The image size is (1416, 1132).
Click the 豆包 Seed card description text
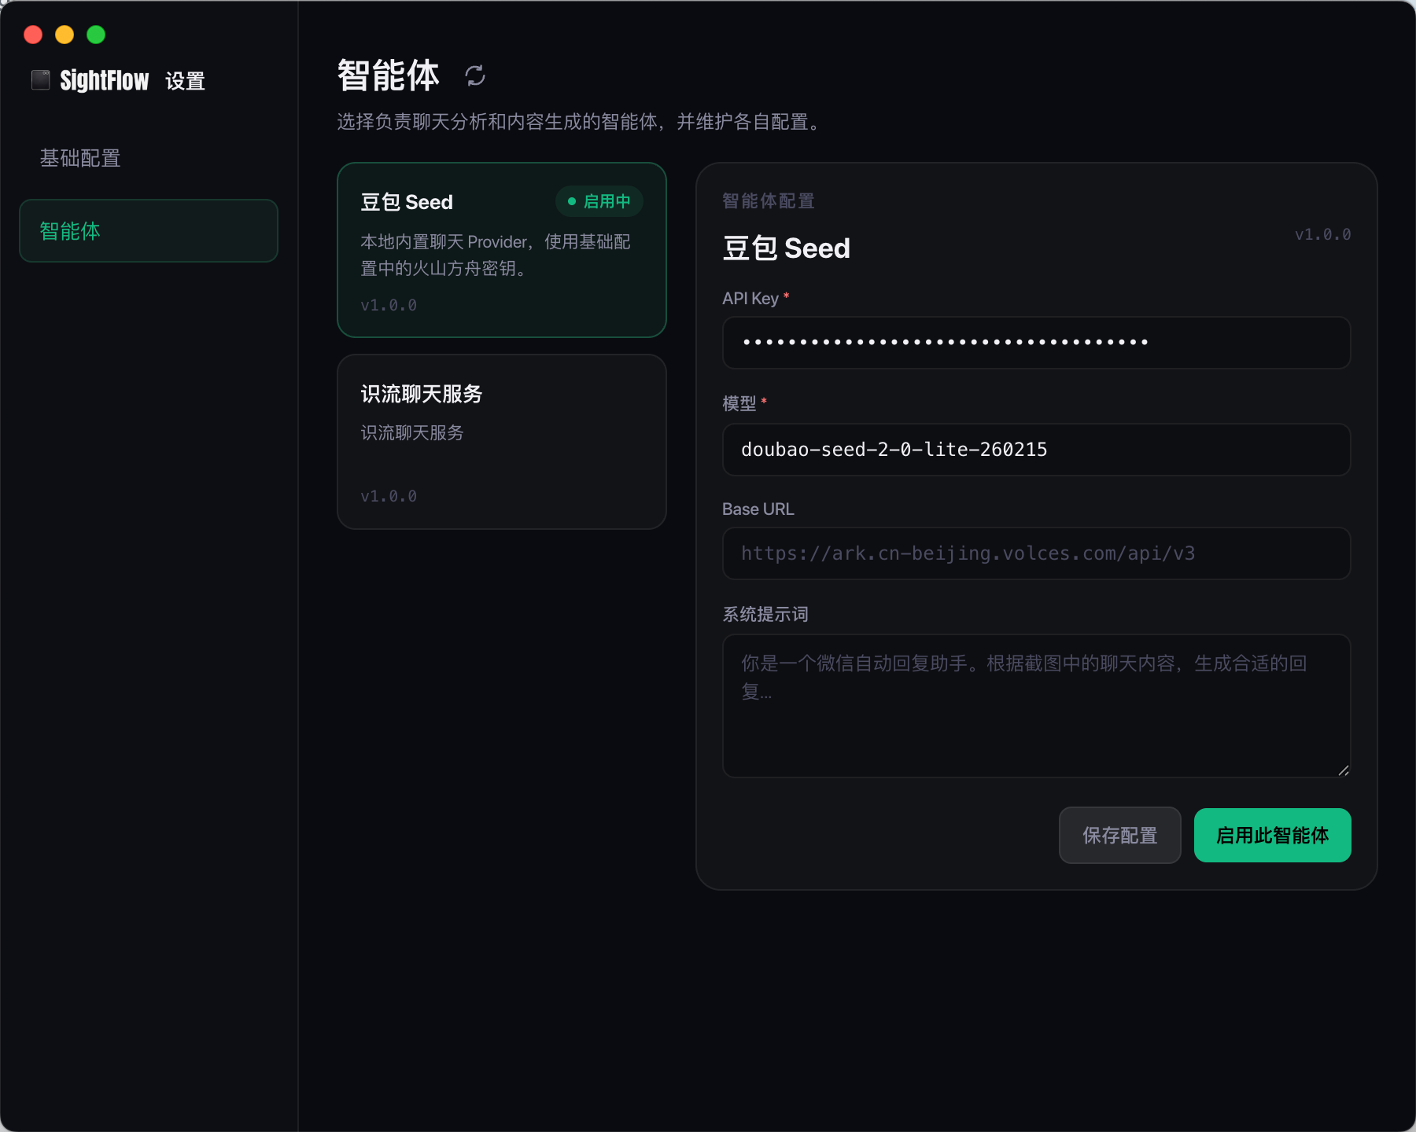pos(496,255)
